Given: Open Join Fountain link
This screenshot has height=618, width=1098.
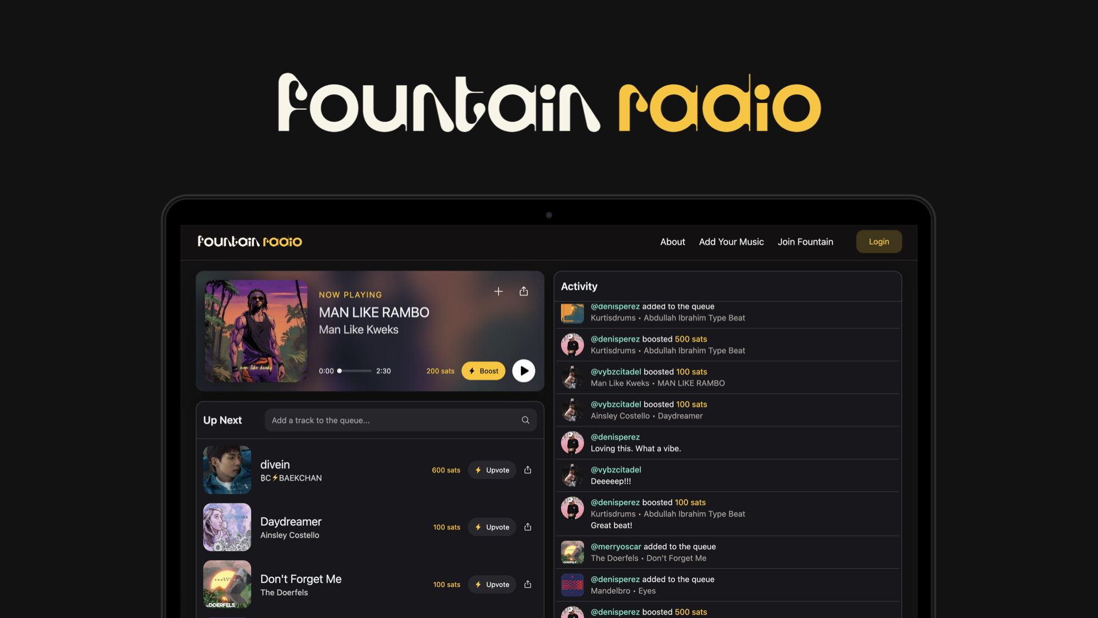Looking at the screenshot, I should (805, 241).
